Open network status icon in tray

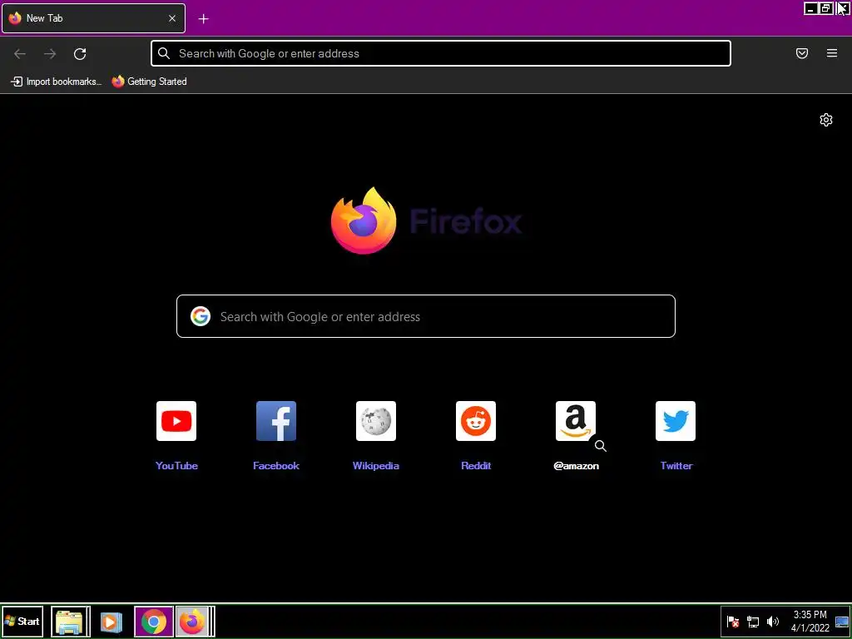click(752, 622)
